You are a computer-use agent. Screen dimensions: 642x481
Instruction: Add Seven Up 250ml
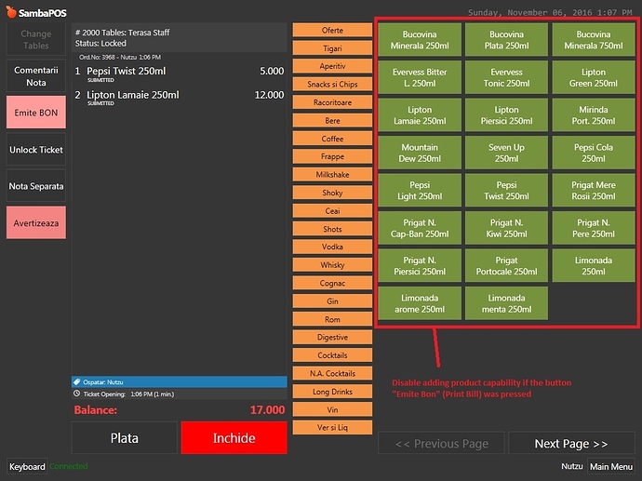click(506, 153)
